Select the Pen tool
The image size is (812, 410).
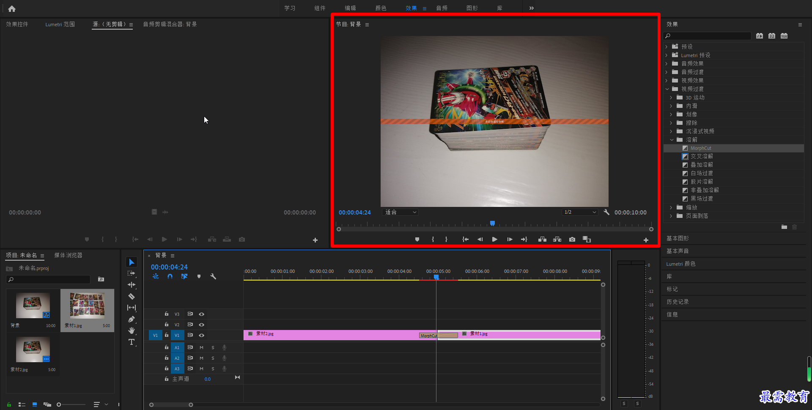click(x=132, y=319)
